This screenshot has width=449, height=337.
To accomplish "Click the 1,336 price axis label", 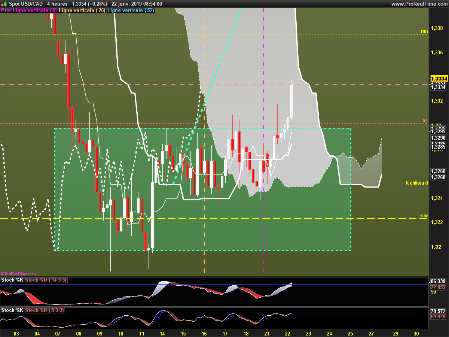I will click(x=437, y=52).
